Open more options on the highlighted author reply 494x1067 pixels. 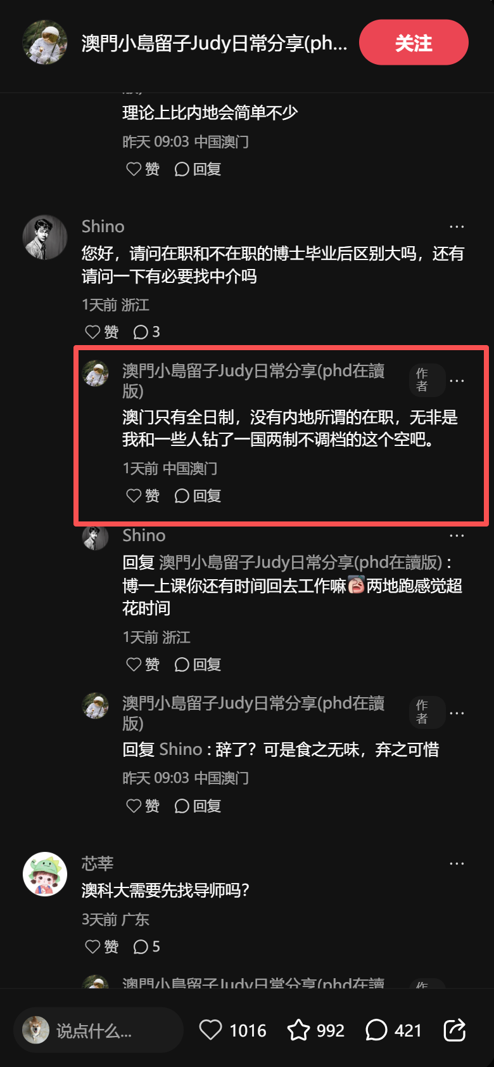(457, 381)
